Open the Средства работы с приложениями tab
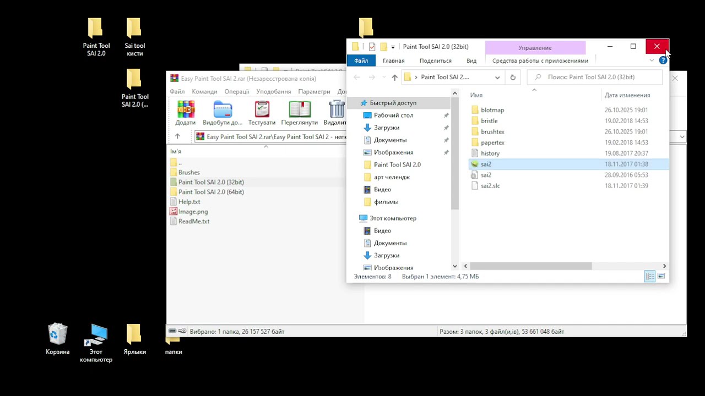The image size is (705, 396). [540, 61]
